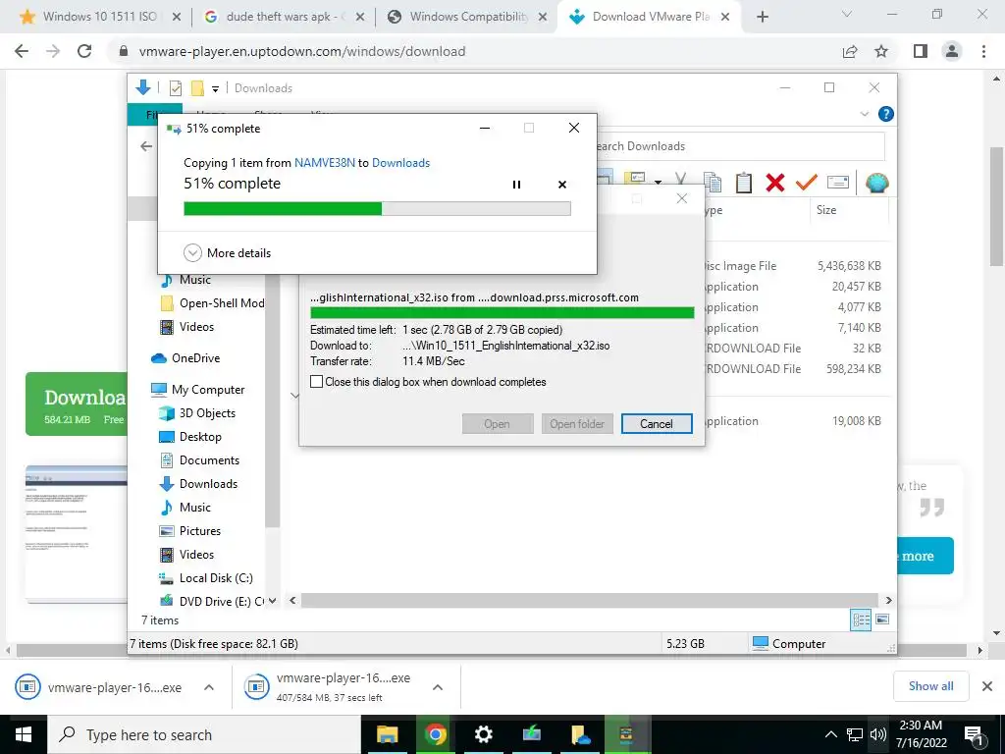Viewport: 1005px width, 754px height.
Task: Open the notification center icon
Action: tap(975, 734)
